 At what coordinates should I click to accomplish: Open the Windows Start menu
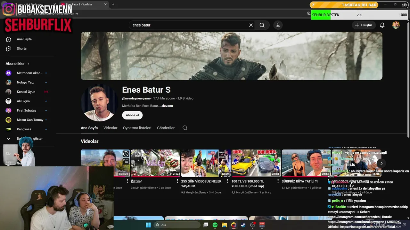[x=148, y=225]
